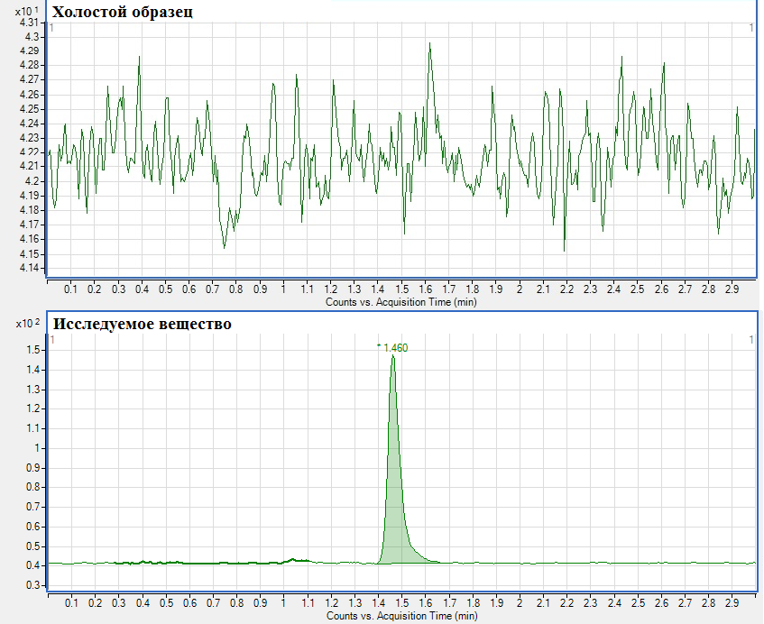Click the 4.29 y-axis value in the blank plot
The height and width of the screenshot is (624, 764).
pyautogui.click(x=29, y=51)
